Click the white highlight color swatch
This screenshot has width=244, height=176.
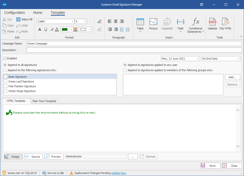83,29
